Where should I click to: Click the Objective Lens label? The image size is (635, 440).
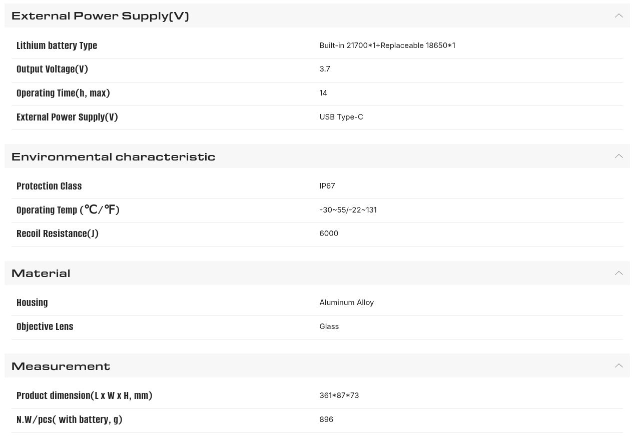[x=45, y=326]
